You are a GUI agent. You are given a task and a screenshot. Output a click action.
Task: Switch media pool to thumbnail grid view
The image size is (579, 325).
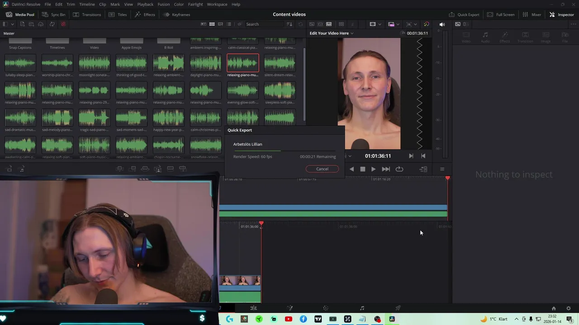pyautogui.click(x=211, y=24)
